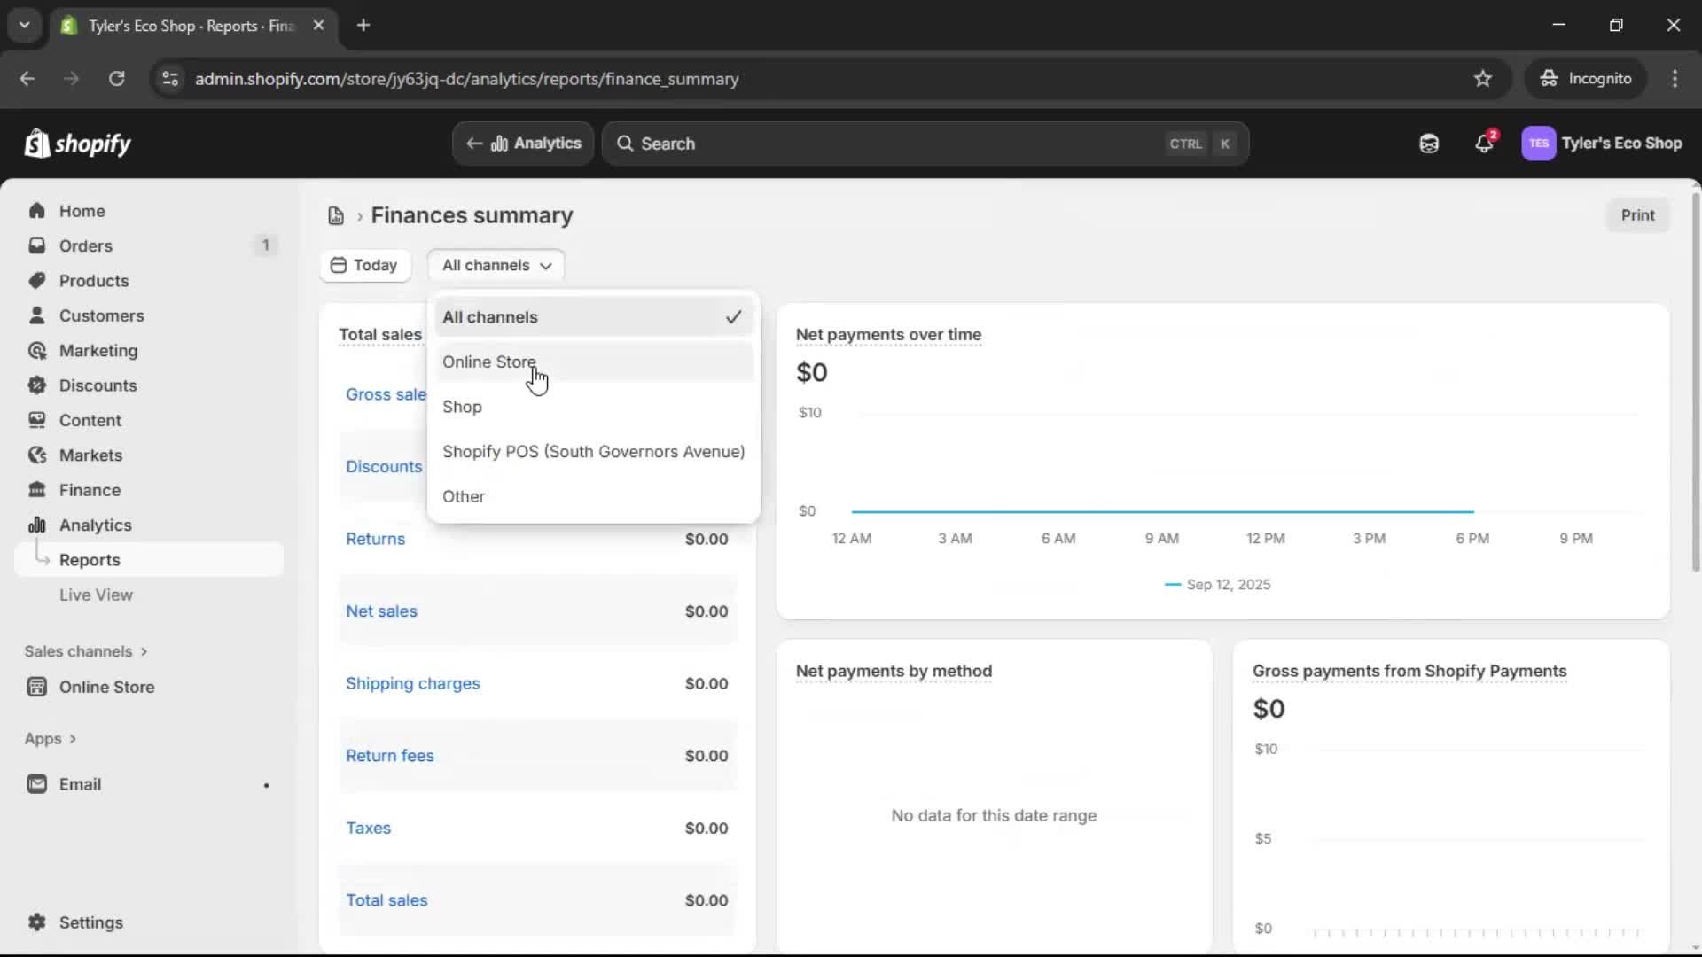Open the Net sales report link
Screen dimensions: 1702x957
coord(380,610)
